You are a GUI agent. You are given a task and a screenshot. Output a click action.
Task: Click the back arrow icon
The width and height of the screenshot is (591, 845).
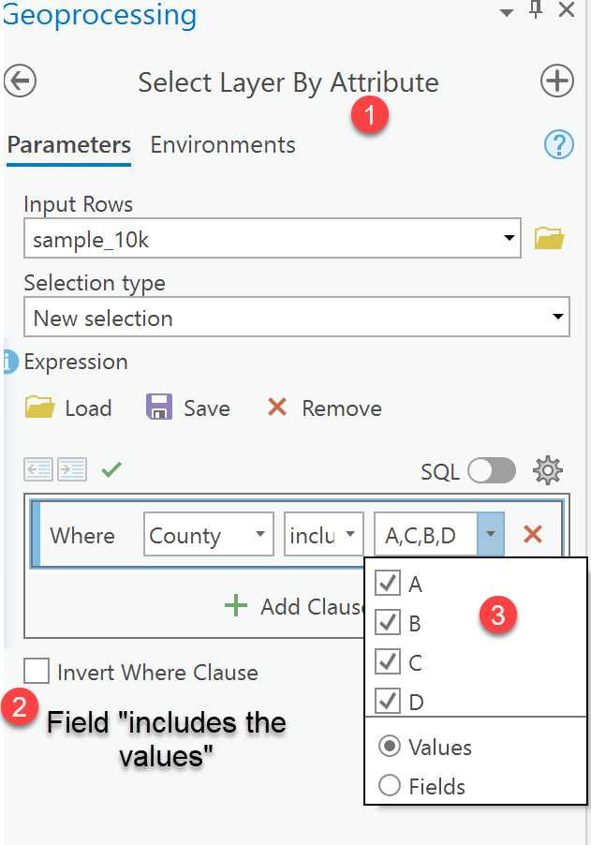click(x=20, y=81)
